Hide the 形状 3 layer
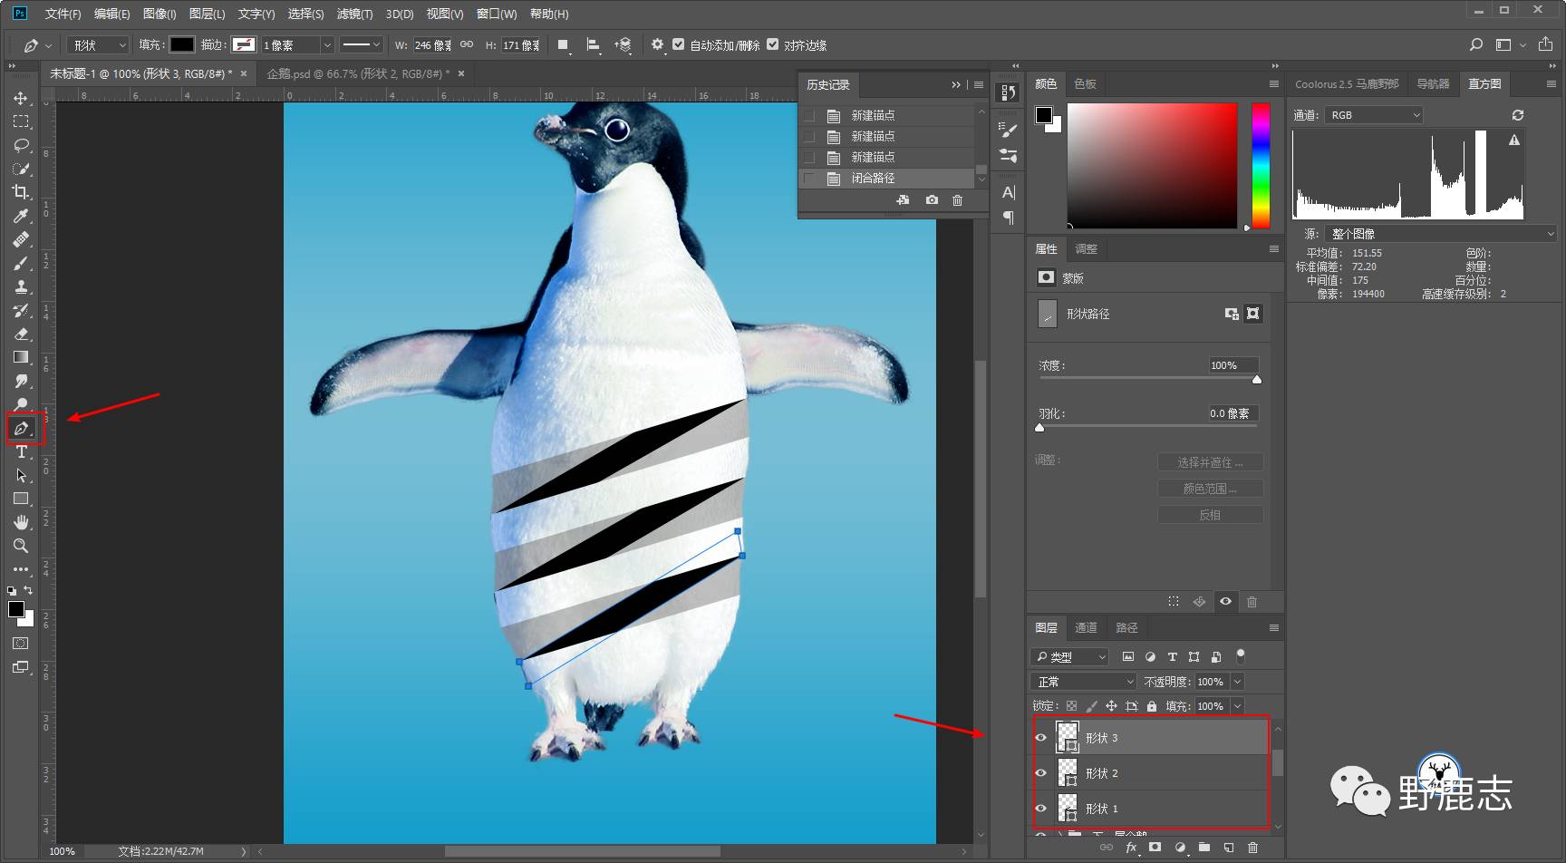Image resolution: width=1566 pixels, height=863 pixels. click(1040, 738)
